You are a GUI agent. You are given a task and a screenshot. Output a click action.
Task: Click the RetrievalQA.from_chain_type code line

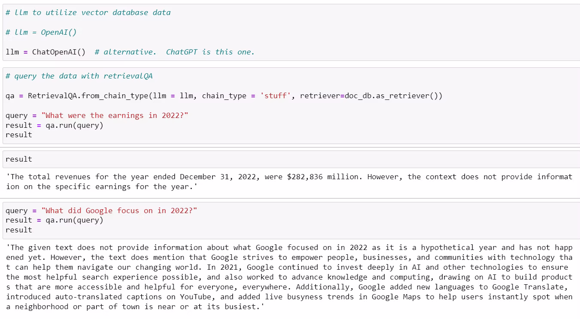click(x=223, y=96)
